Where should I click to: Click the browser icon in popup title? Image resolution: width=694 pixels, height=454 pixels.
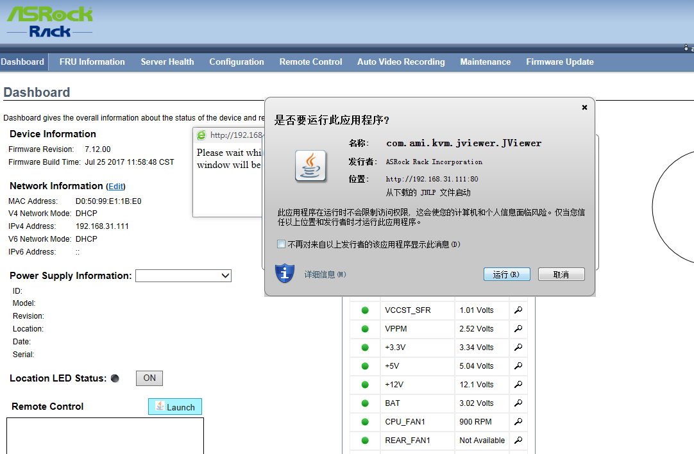tap(201, 135)
